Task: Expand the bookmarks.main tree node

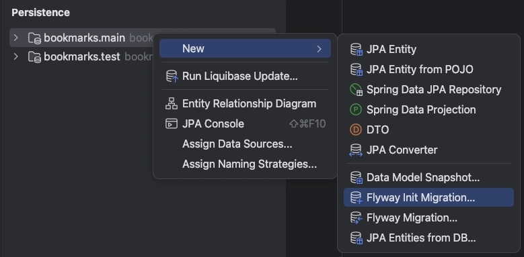Action: point(15,38)
